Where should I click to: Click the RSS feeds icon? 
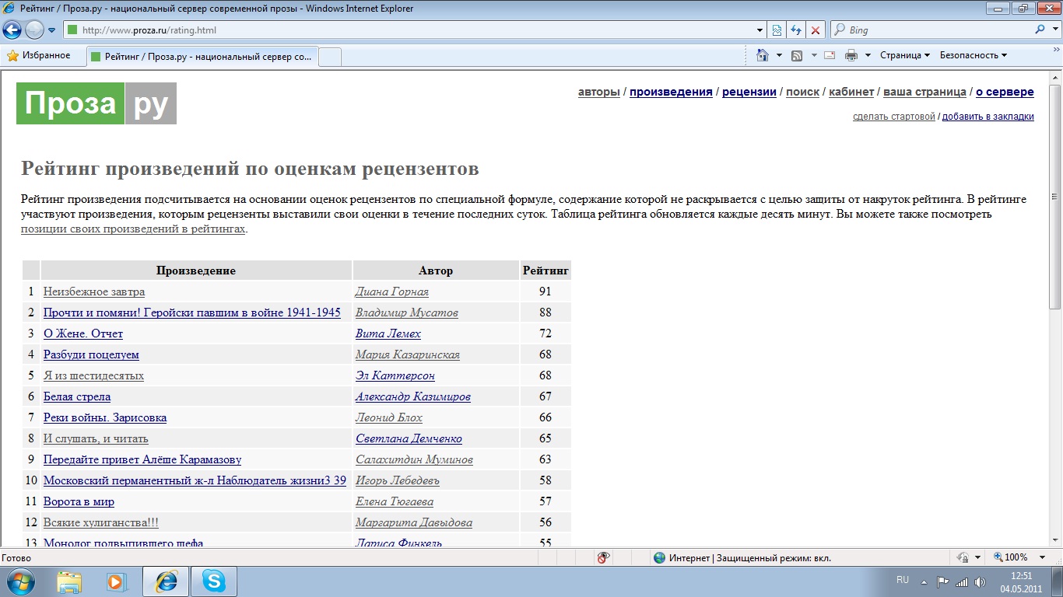click(797, 55)
